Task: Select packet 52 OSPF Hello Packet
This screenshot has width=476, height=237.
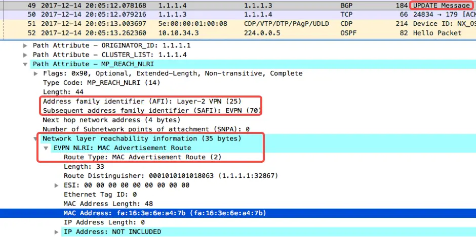Action: [x=238, y=33]
